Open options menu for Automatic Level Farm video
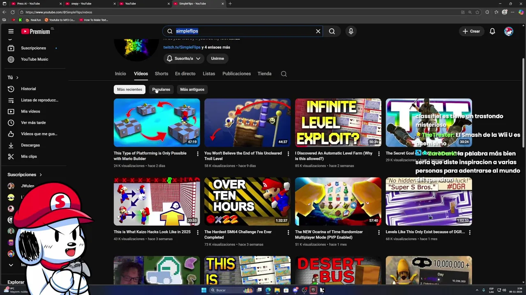526x295 pixels. coord(379,154)
